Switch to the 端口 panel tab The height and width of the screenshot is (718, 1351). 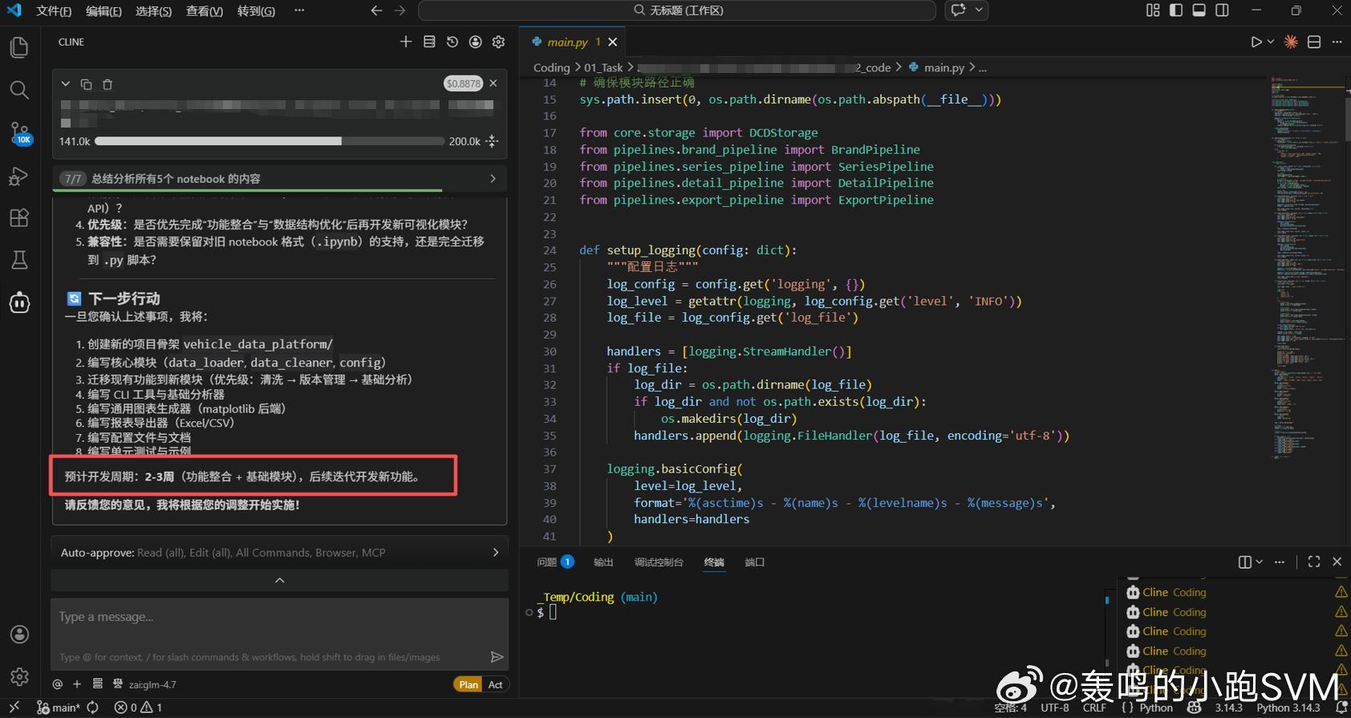[754, 562]
